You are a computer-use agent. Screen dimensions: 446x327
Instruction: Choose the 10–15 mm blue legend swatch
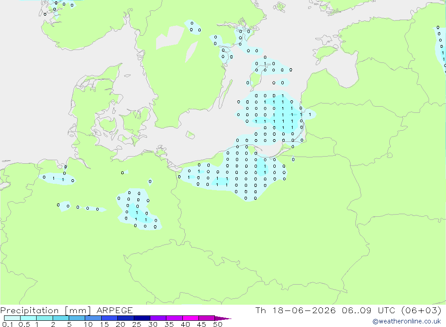(x=93, y=318)
